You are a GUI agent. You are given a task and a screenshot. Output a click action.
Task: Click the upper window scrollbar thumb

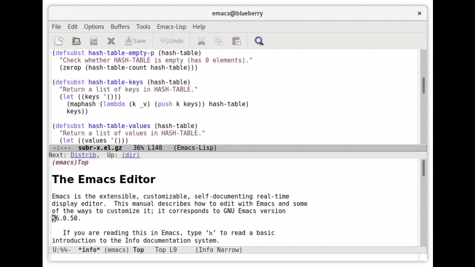[x=424, y=85]
